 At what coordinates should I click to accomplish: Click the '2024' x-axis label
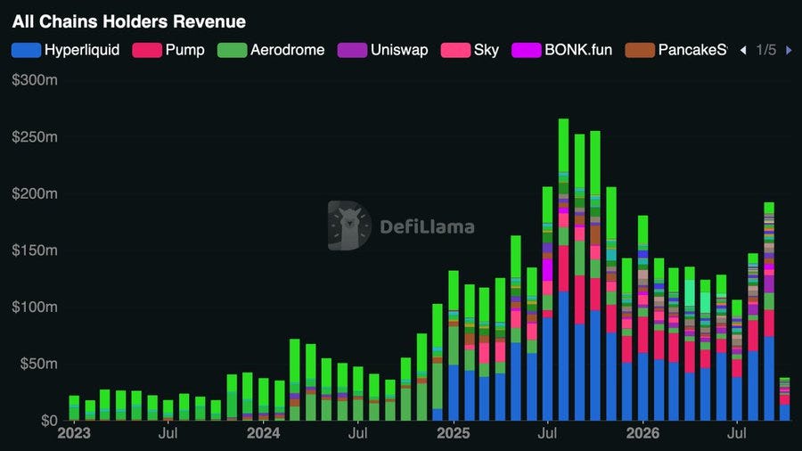(x=264, y=433)
